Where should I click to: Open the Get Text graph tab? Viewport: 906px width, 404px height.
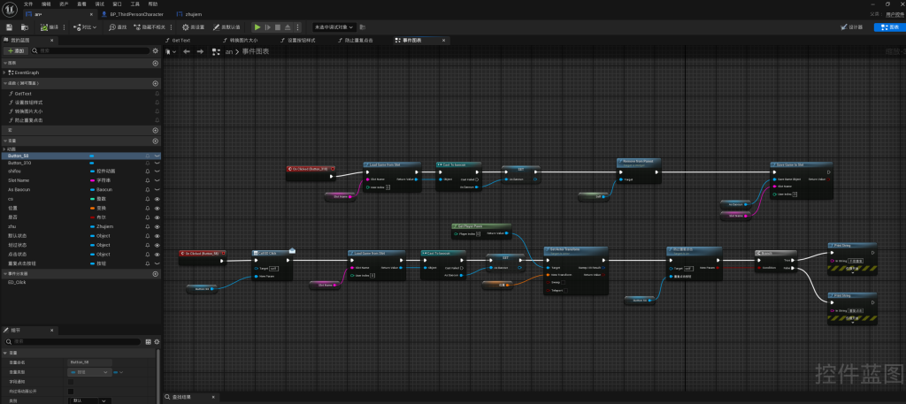pos(181,40)
